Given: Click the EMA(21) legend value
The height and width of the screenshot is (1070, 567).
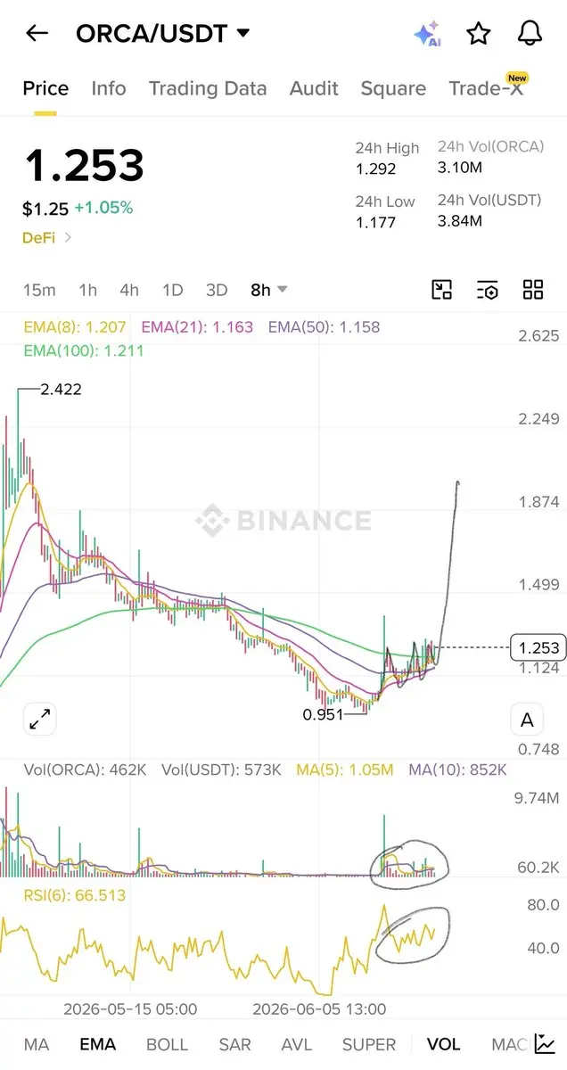Looking at the screenshot, I should point(197,327).
